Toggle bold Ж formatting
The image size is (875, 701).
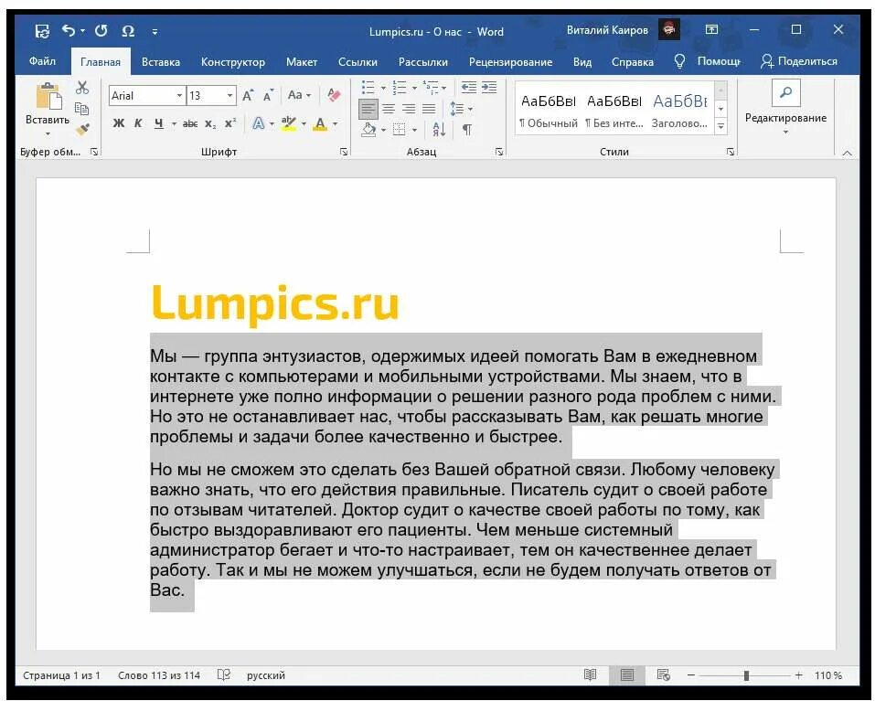coord(118,123)
